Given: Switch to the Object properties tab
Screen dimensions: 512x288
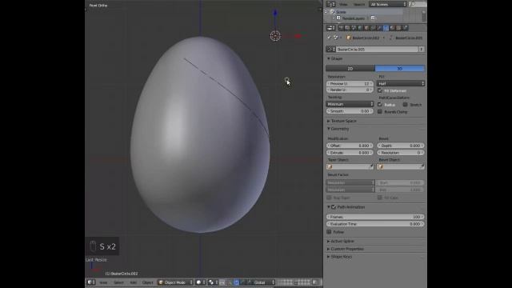Looking at the screenshot, I should click(x=366, y=28).
